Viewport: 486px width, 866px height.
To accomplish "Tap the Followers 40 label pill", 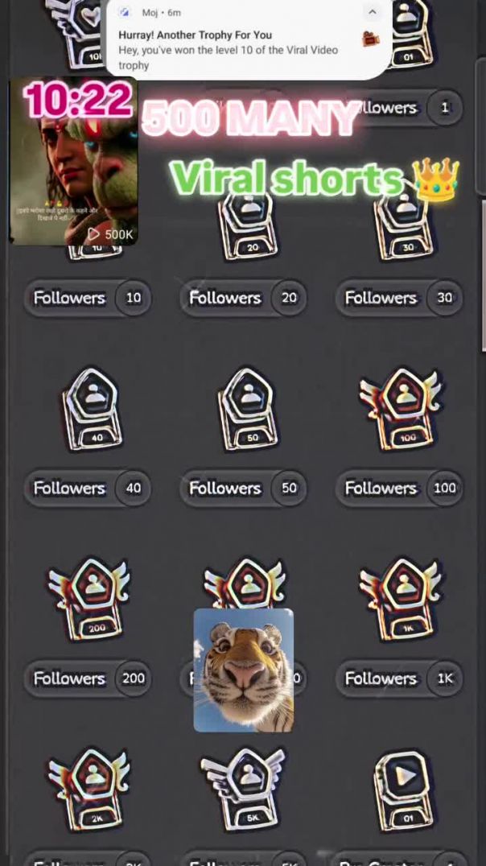I will click(87, 488).
